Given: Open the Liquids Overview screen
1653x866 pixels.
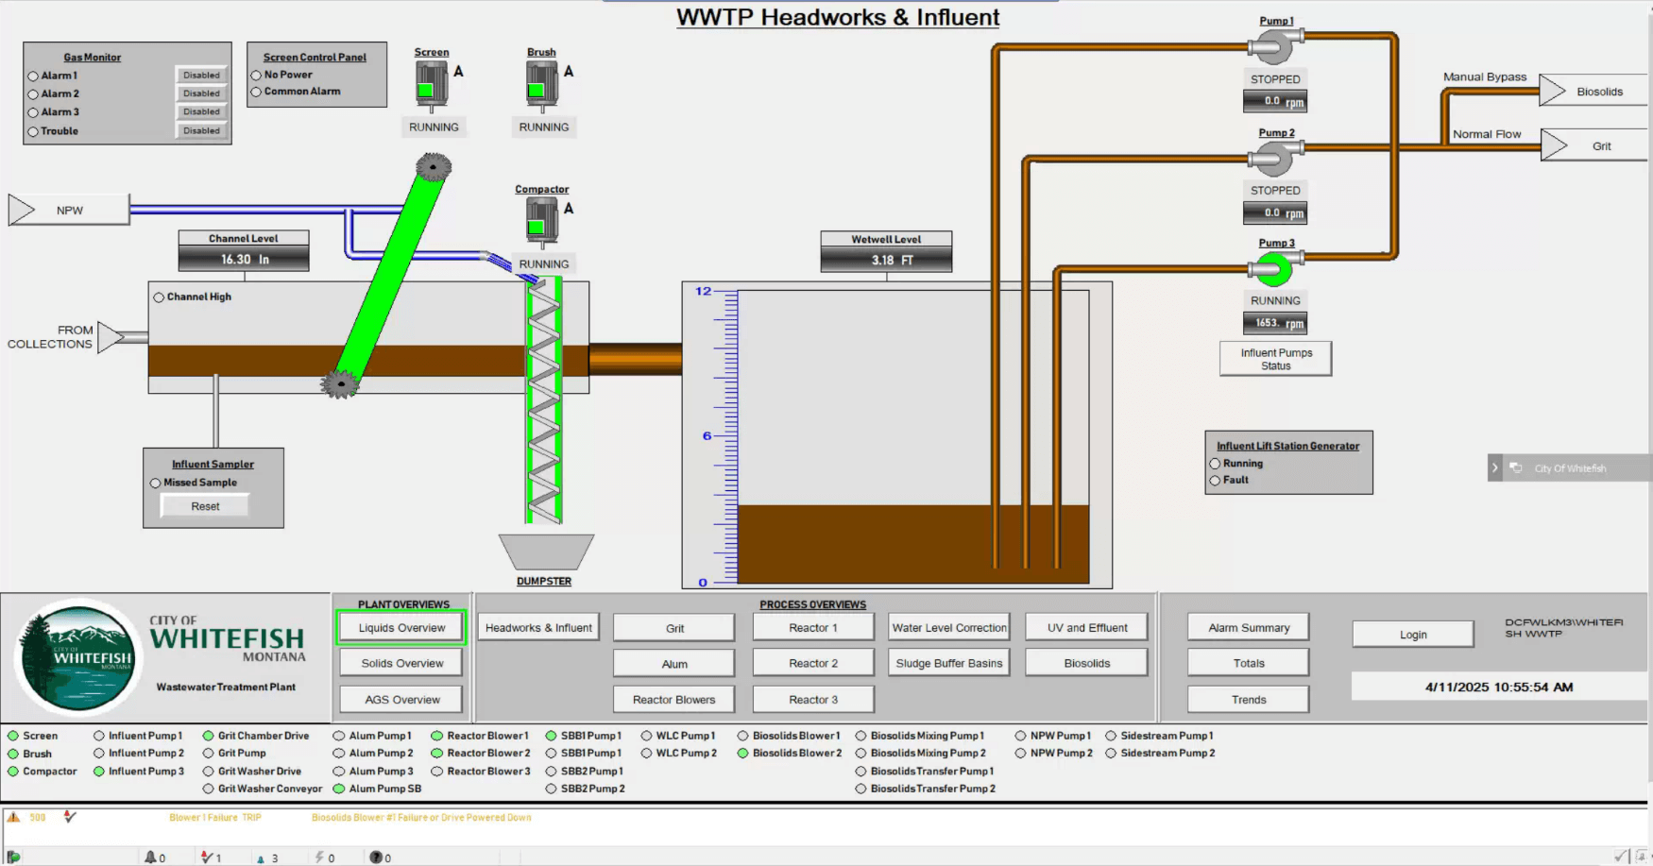Looking at the screenshot, I should coord(401,628).
